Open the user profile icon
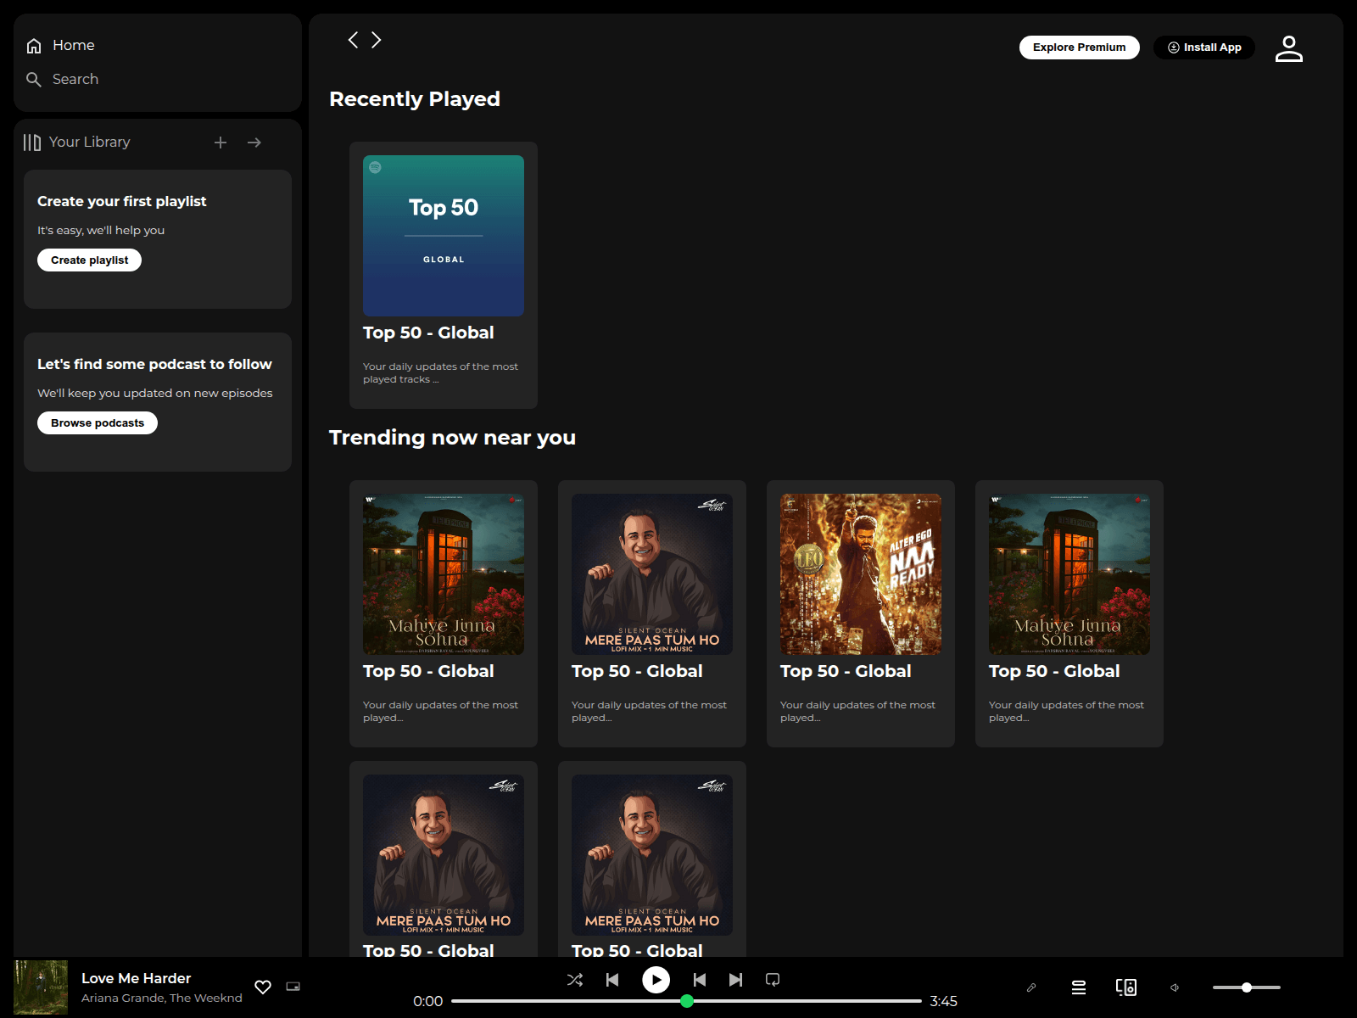Image resolution: width=1357 pixels, height=1018 pixels. (x=1289, y=48)
